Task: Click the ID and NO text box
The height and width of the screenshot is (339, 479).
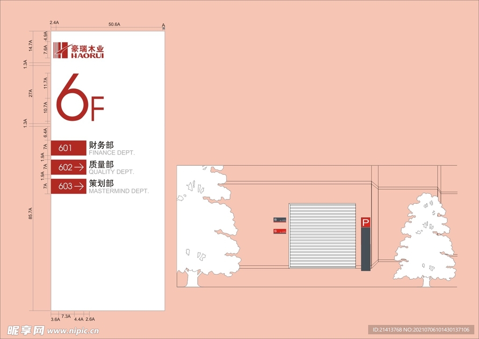Action: point(421,330)
